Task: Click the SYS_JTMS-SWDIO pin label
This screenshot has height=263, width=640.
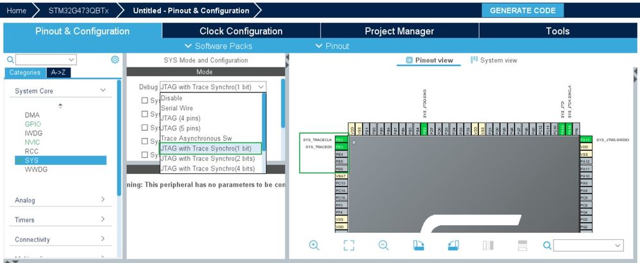Action: point(612,140)
